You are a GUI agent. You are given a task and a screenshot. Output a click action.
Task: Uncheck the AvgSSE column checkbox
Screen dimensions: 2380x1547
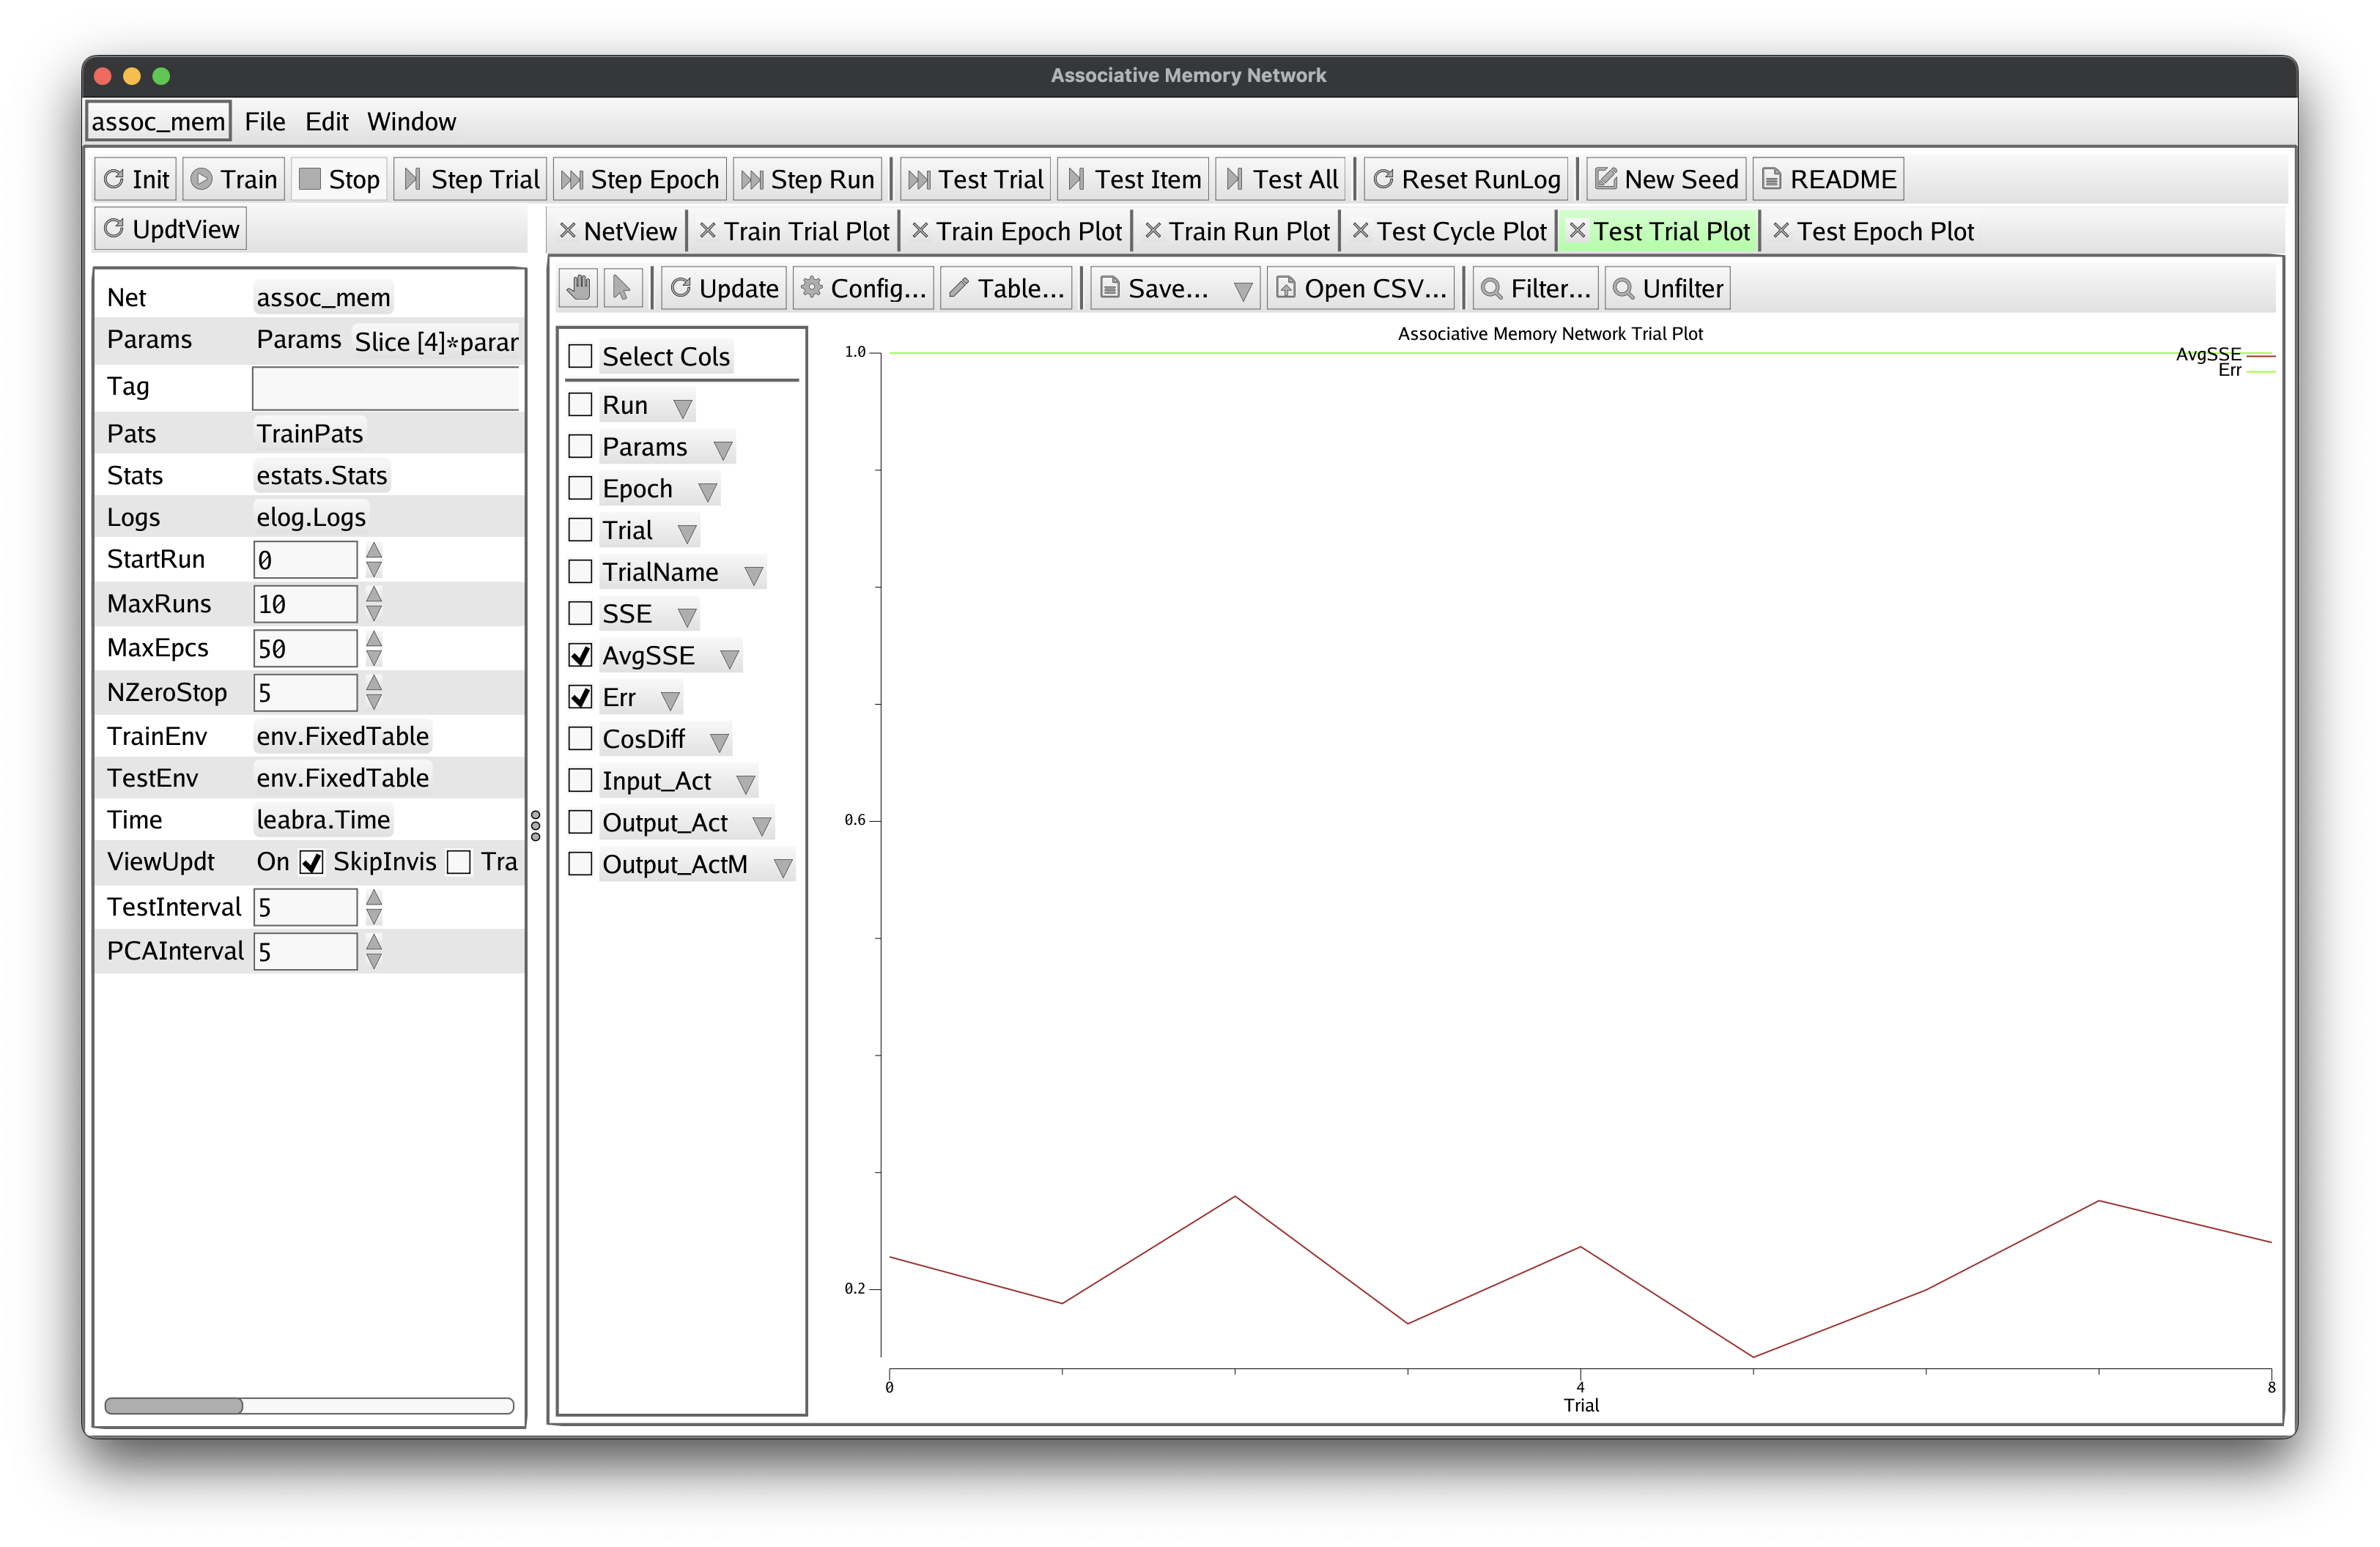pos(580,656)
